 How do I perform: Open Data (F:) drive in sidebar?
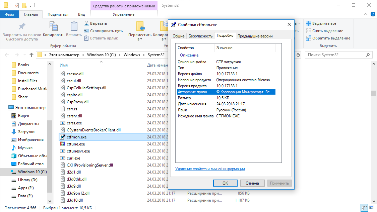pyautogui.click(x=25, y=196)
